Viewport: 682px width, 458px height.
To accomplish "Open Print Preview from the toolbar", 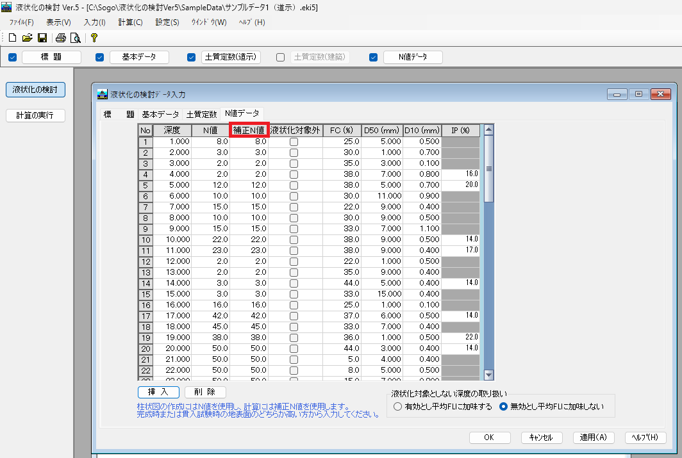I will 75,38.
